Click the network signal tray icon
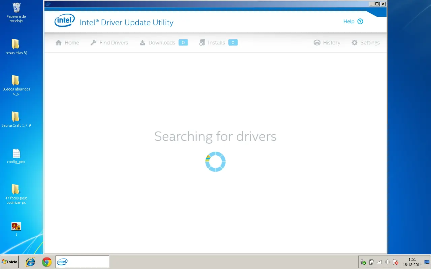Image resolution: width=431 pixels, height=269 pixels. (379, 262)
